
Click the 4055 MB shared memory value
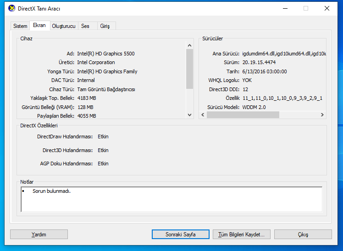tap(87, 116)
